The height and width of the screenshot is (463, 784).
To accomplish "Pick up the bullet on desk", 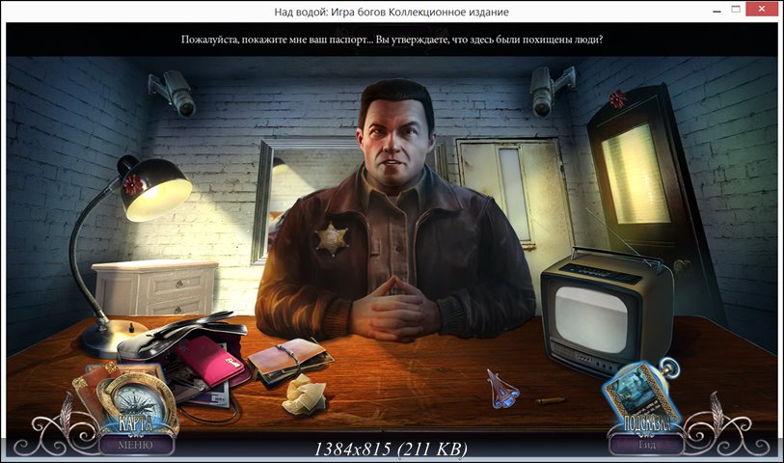I will (550, 399).
